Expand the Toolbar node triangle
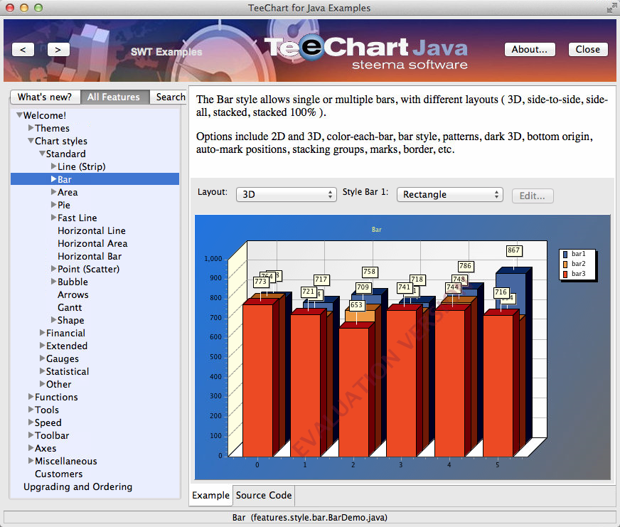620x527 pixels. tap(31, 435)
